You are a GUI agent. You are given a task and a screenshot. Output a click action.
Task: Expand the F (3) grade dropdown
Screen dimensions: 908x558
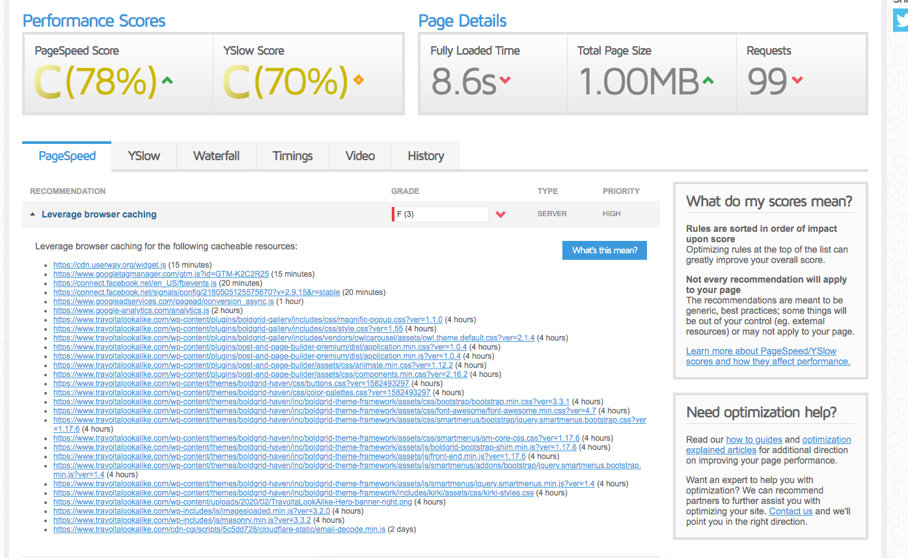coord(440,214)
